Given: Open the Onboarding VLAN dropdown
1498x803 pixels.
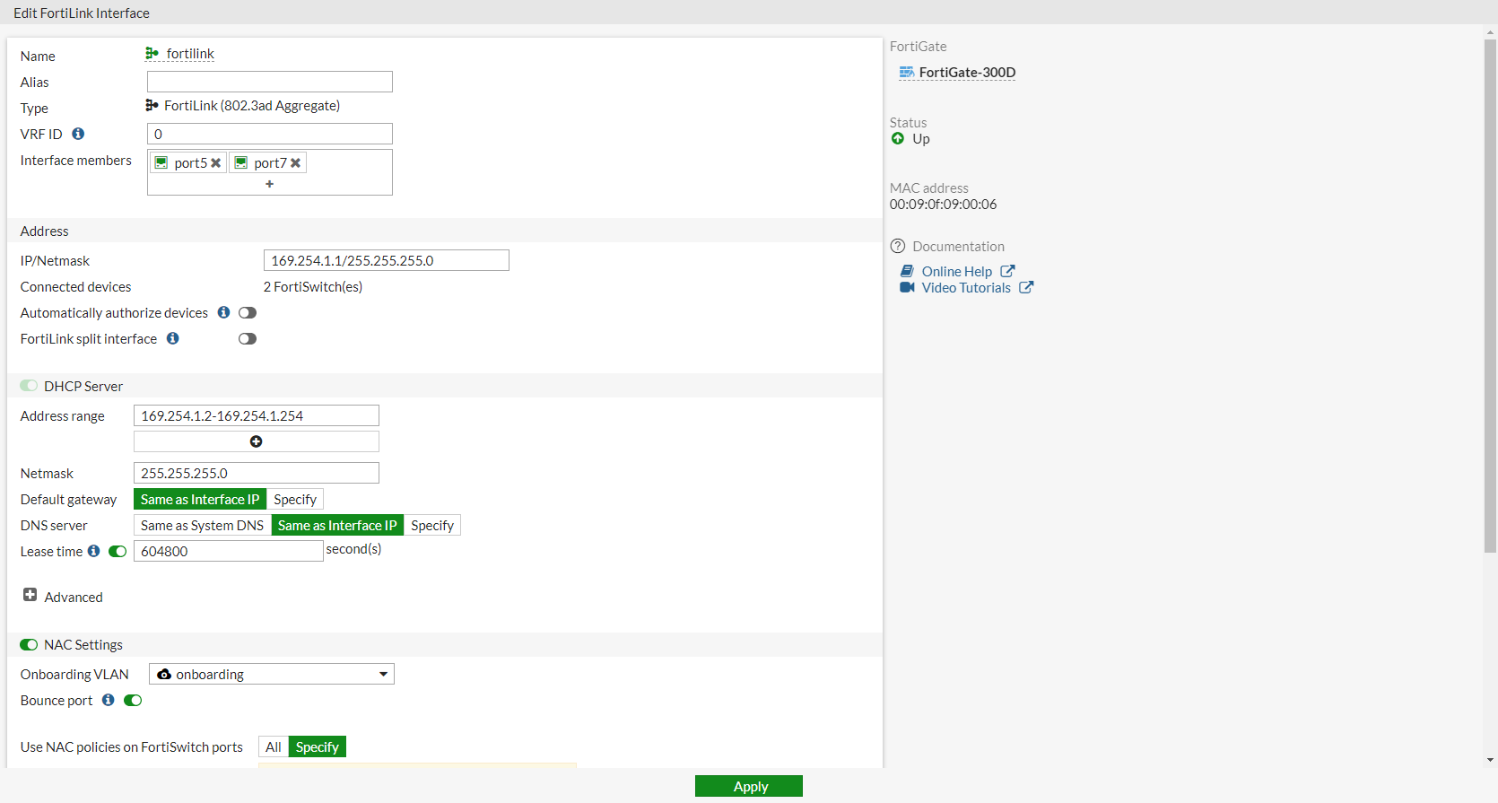Looking at the screenshot, I should pyautogui.click(x=272, y=674).
